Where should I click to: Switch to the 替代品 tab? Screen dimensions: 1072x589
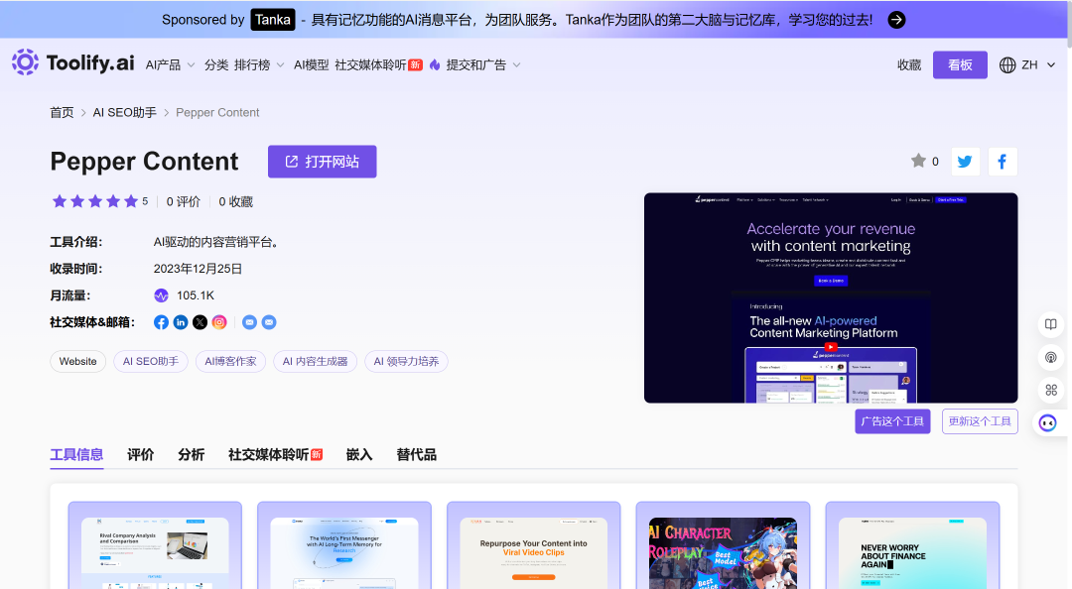pos(416,454)
